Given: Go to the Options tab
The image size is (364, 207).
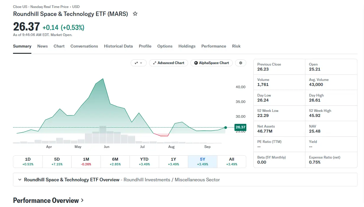Looking at the screenshot, I should click(165, 46).
